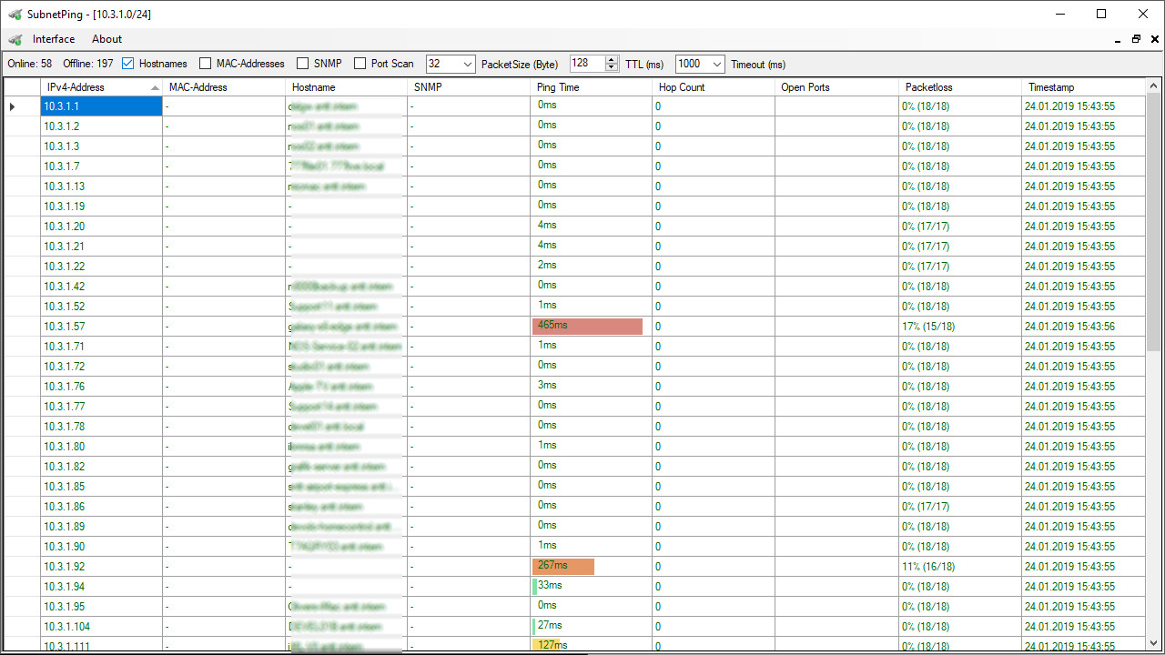Image resolution: width=1165 pixels, height=655 pixels.
Task: Sort by the Hop Count column header
Action: click(714, 87)
